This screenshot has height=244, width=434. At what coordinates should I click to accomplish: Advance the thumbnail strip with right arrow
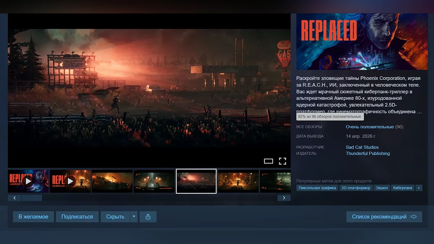284,198
